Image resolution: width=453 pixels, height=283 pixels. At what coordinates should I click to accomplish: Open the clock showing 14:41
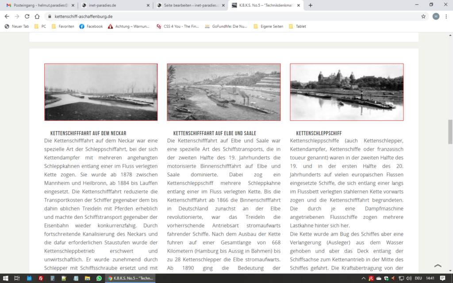pyautogui.click(x=430, y=279)
